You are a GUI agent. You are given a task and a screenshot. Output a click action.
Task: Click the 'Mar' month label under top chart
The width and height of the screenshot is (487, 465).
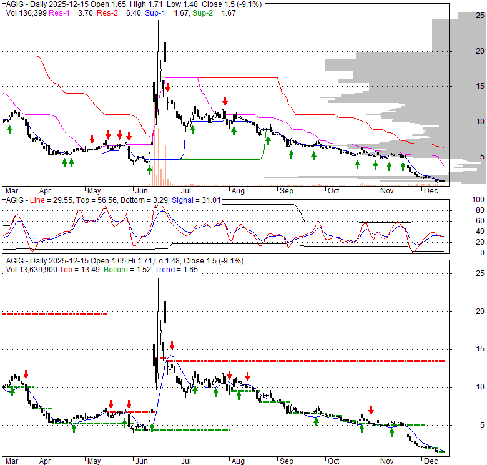coord(12,190)
